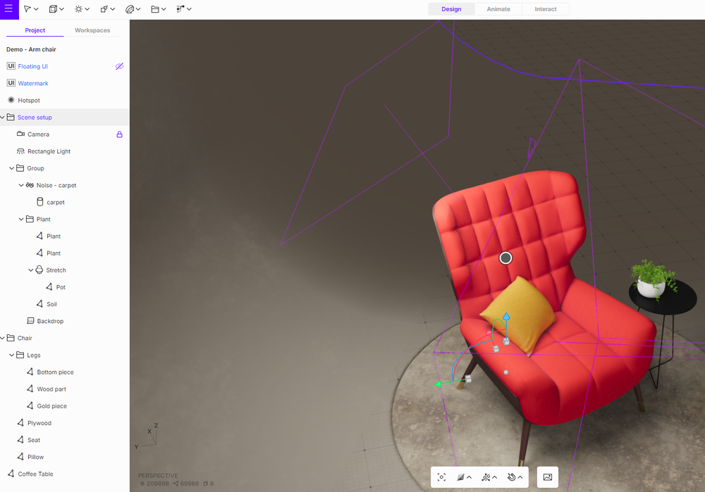Click the blue Z-axis gizmo arrow
The image size is (705, 492).
pyautogui.click(x=506, y=317)
